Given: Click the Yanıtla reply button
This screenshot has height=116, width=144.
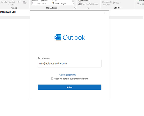Looking at the screenshot, I should coord(4,2).
